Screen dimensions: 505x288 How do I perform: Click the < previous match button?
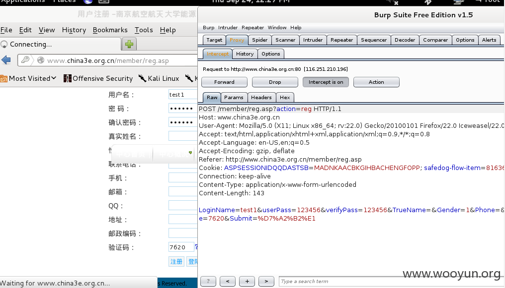click(x=227, y=281)
